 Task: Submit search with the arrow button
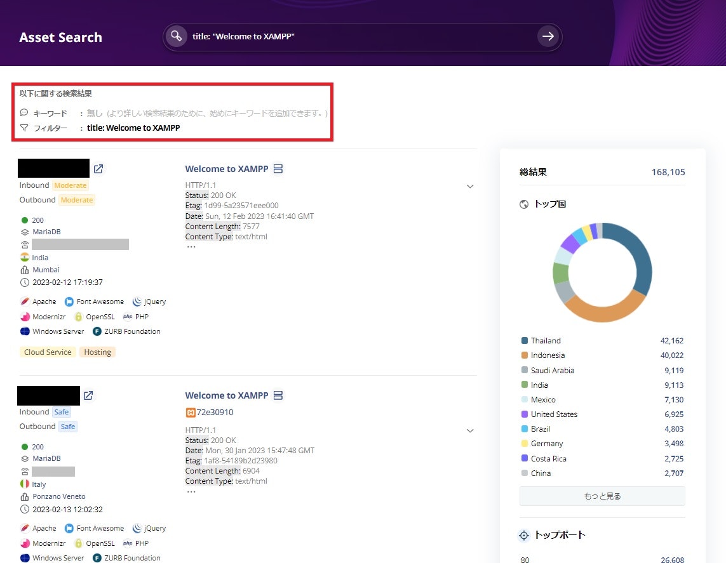pyautogui.click(x=548, y=36)
